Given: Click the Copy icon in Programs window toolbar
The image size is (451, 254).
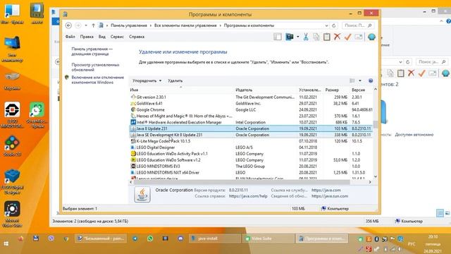Looking at the screenshot, I should pyautogui.click(x=316, y=37).
